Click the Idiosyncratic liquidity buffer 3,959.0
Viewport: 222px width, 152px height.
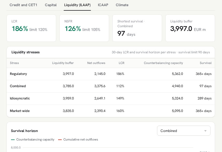68,98
